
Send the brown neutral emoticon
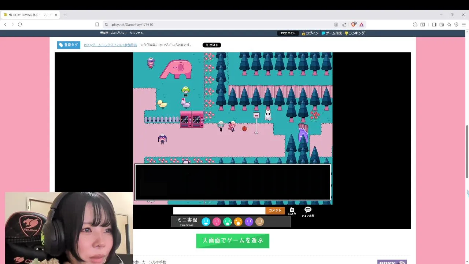pyautogui.click(x=259, y=221)
